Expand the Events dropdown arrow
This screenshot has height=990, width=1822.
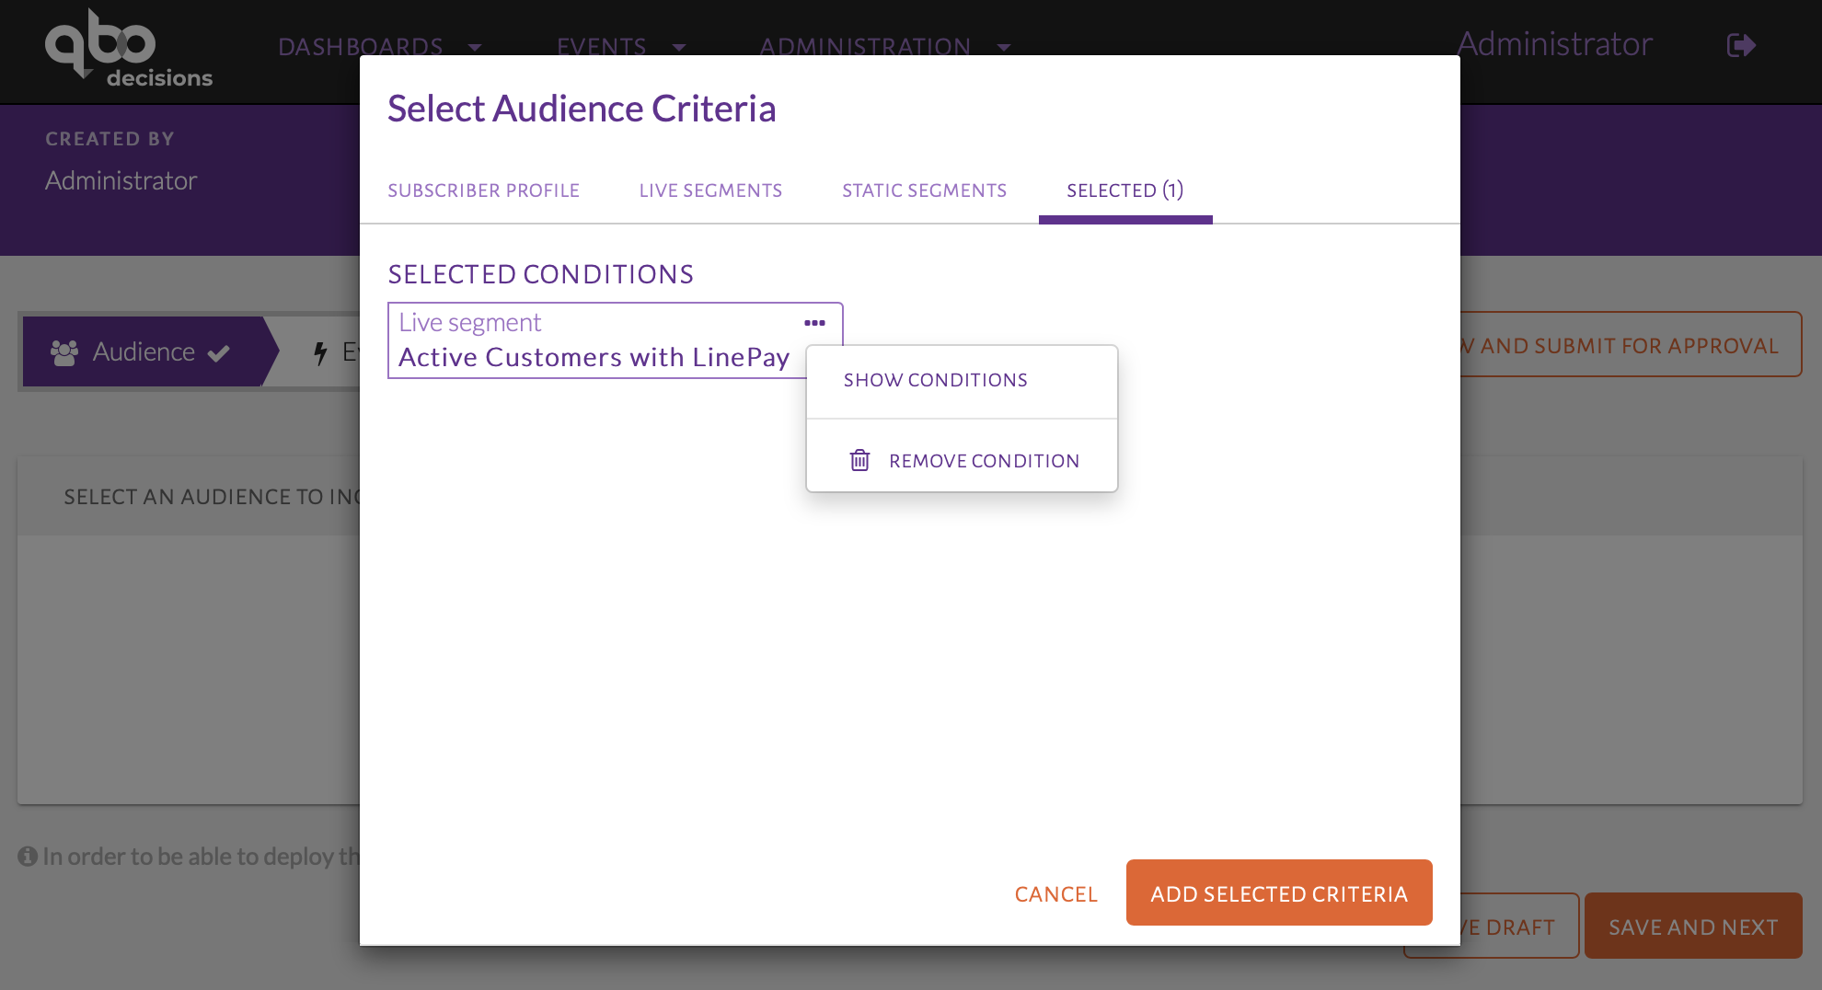(x=679, y=47)
